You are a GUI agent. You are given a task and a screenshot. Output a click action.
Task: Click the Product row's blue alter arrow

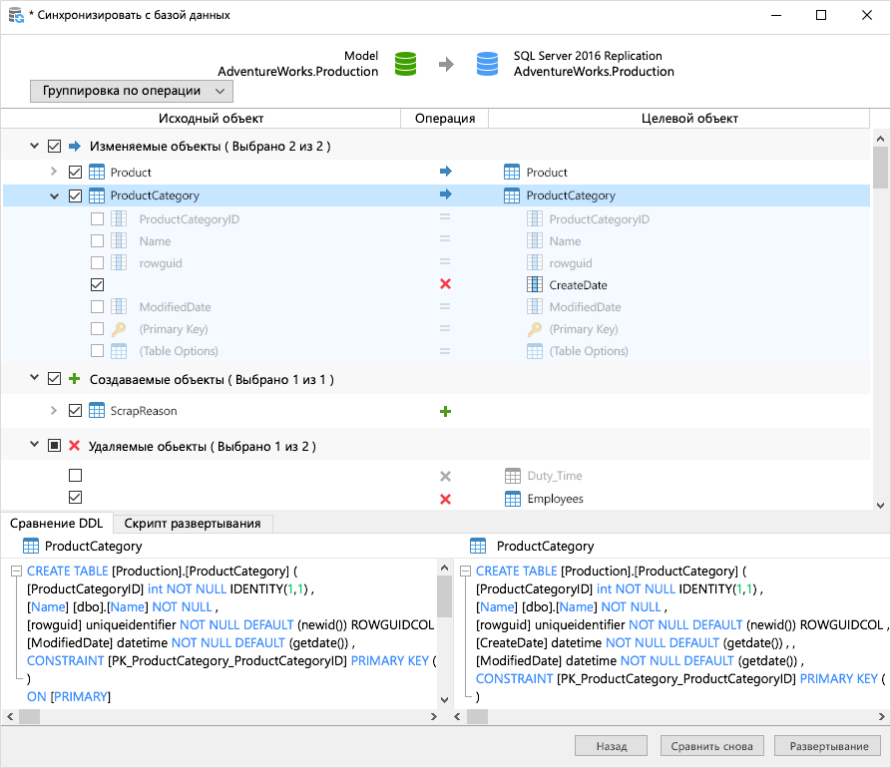coord(445,171)
